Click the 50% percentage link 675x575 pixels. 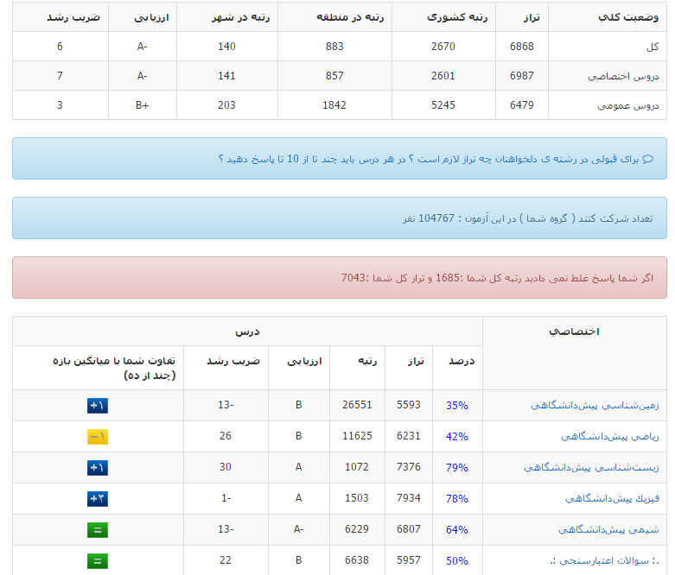coord(456,561)
